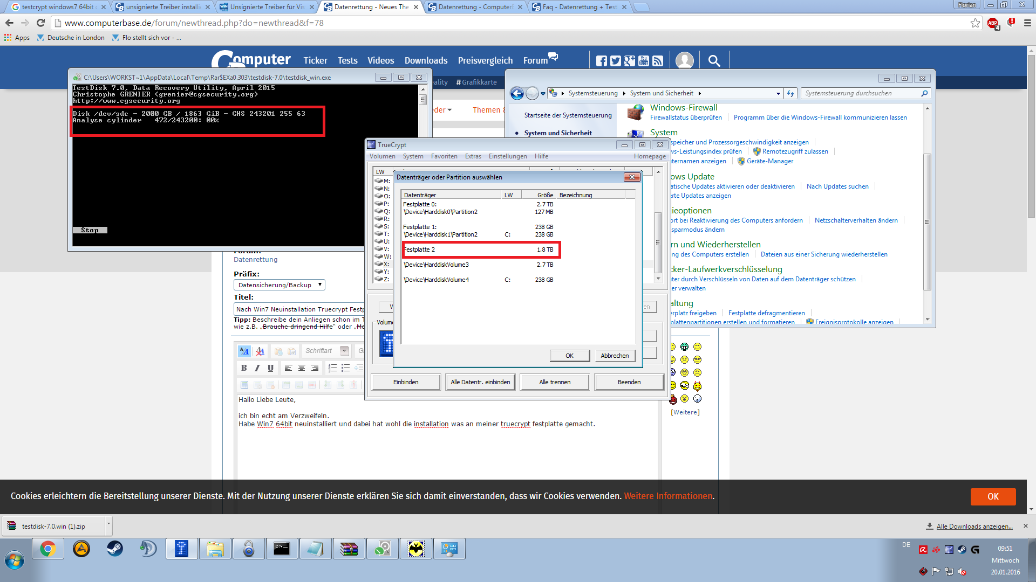
Task: Open the TrueCrypt Volumen menu
Action: point(383,156)
